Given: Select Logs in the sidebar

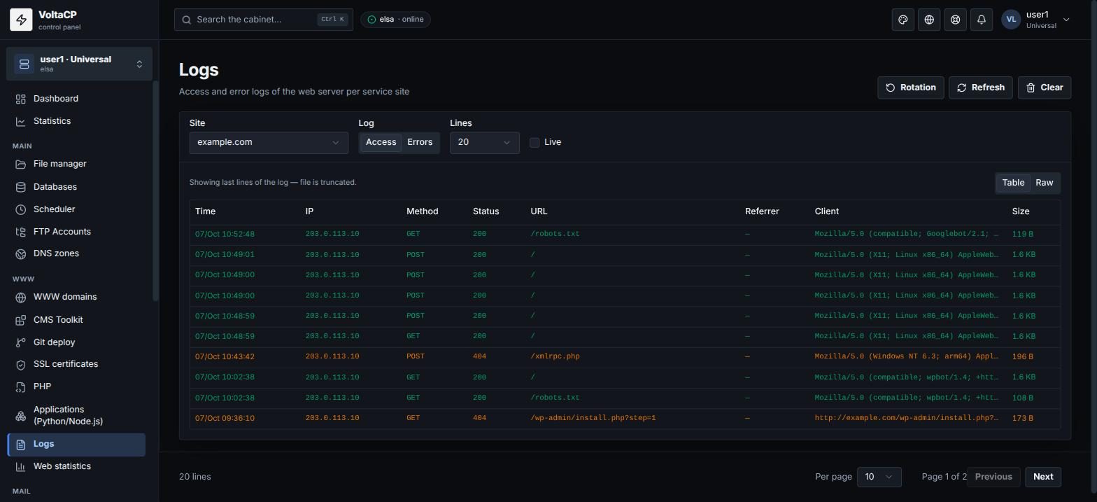Looking at the screenshot, I should click(76, 444).
